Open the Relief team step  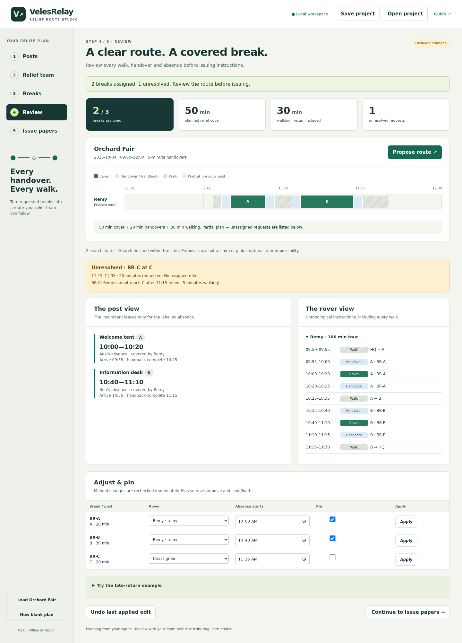pos(37,75)
